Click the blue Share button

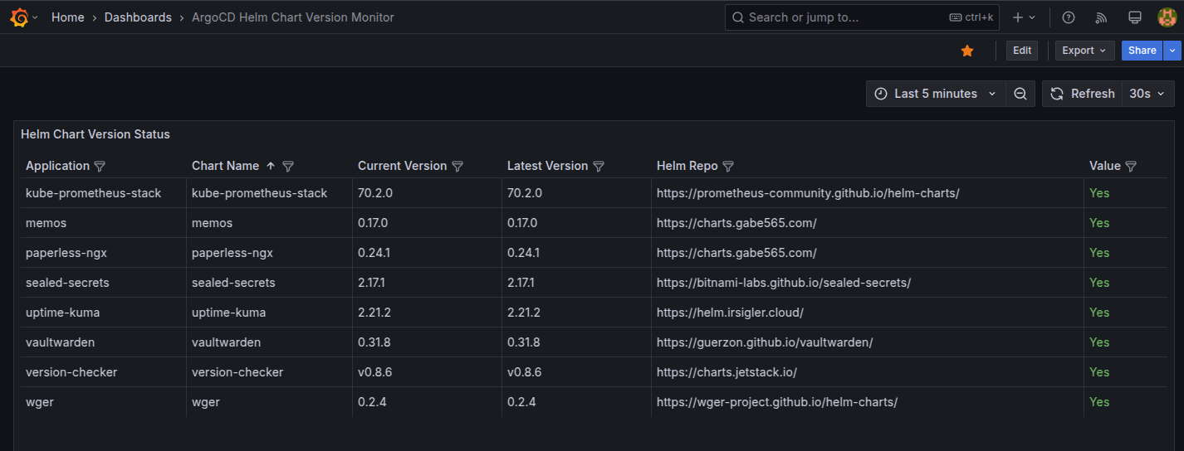click(1142, 51)
